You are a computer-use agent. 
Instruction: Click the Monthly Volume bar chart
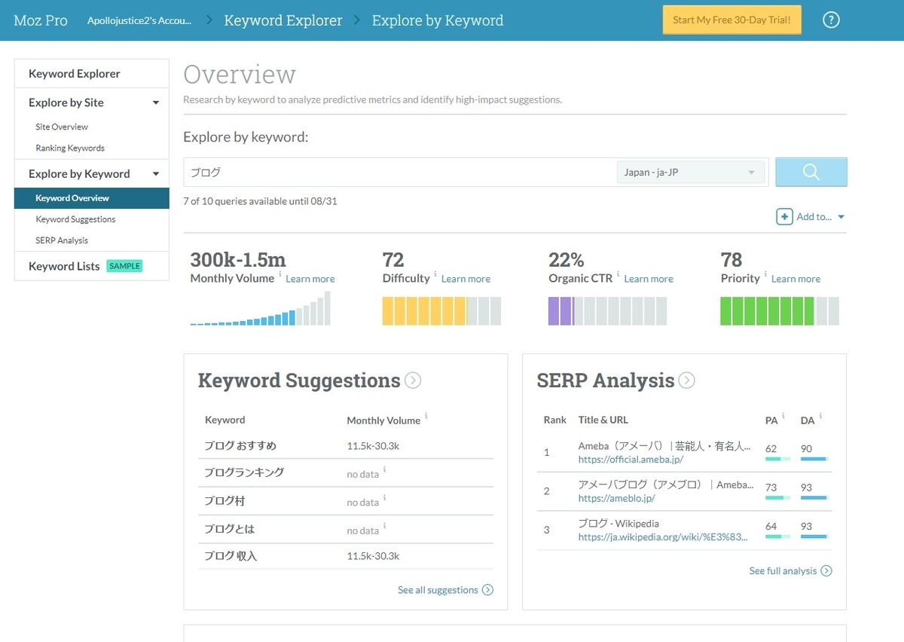[x=261, y=309]
